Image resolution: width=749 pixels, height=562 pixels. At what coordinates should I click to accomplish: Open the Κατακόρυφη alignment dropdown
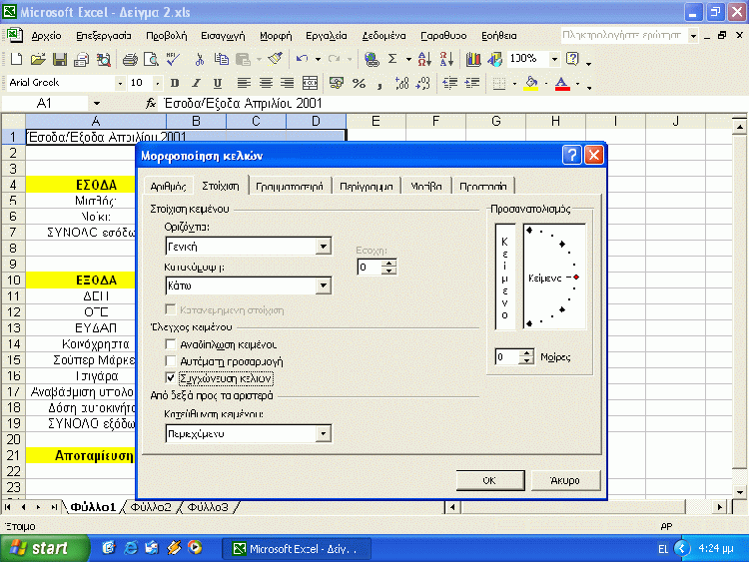coord(324,285)
